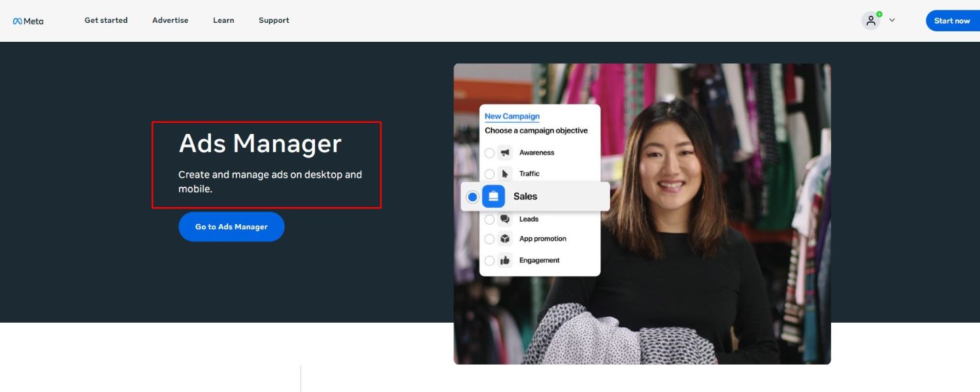Click the Engagement thumbs-up icon

click(504, 261)
